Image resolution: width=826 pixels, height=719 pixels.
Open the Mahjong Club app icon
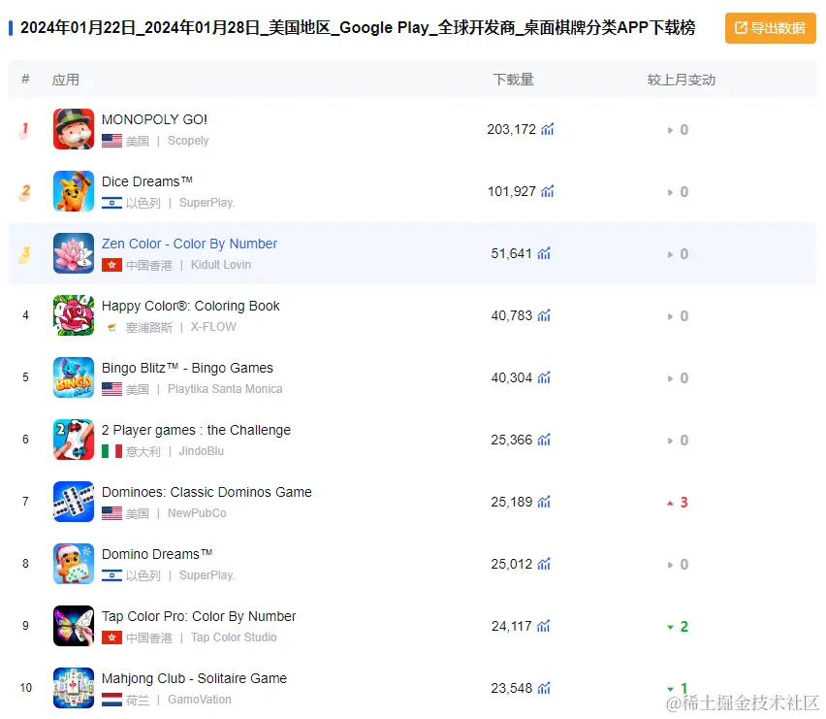pyautogui.click(x=74, y=688)
